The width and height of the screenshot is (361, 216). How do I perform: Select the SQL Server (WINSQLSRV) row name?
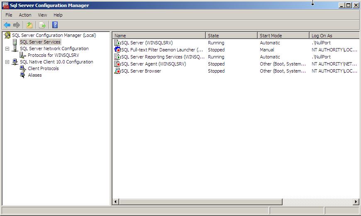point(147,43)
